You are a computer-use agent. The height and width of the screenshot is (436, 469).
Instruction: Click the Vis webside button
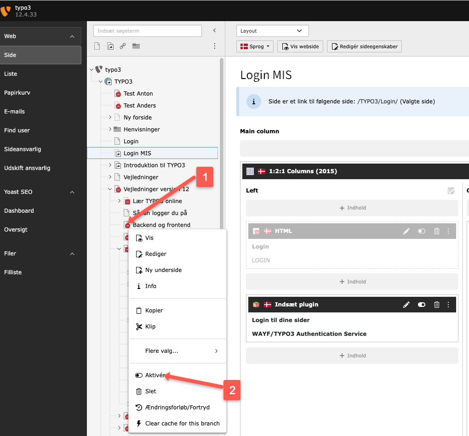[x=300, y=46]
